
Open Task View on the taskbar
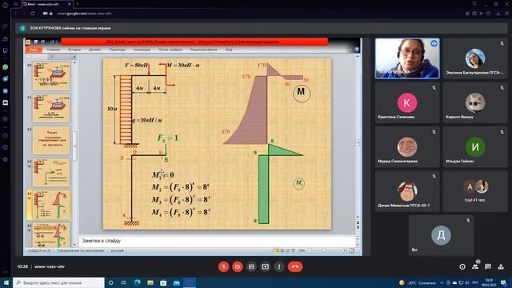tap(124, 282)
